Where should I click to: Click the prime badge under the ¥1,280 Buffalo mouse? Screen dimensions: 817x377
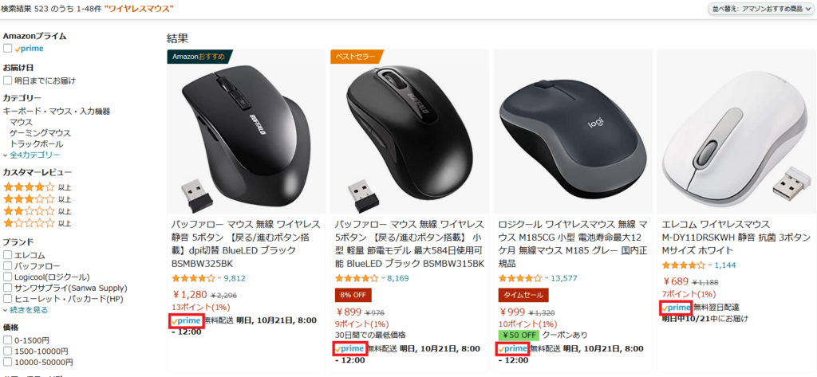(186, 320)
